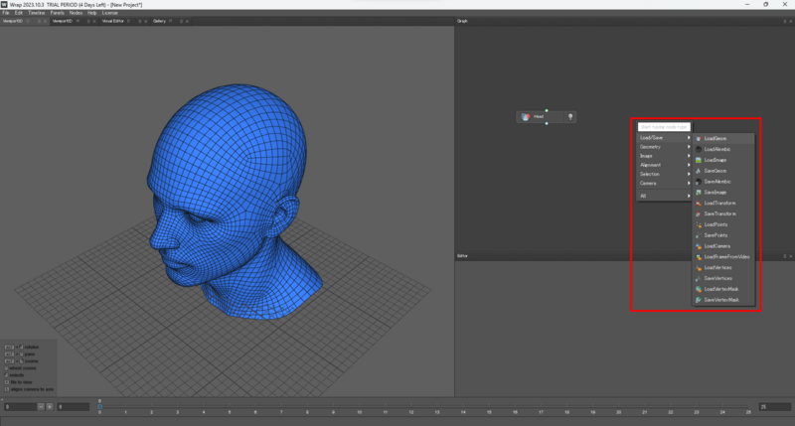Open the Selection node submenu
795x426 pixels.
[665, 174]
